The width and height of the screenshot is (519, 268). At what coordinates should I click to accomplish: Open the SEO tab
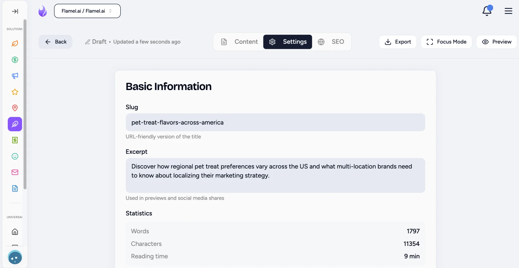coord(331,42)
